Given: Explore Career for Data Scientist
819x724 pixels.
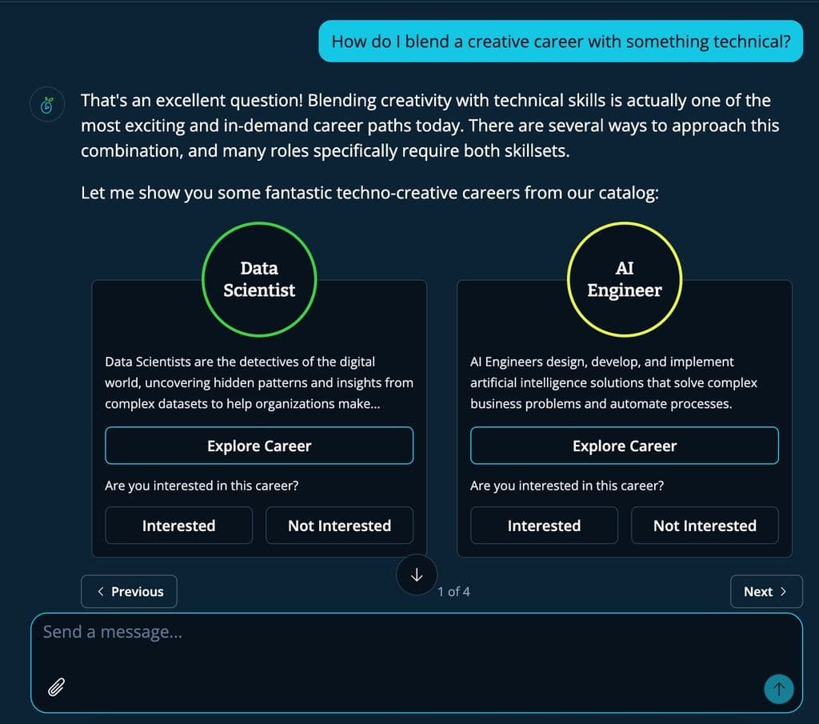Looking at the screenshot, I should click(259, 446).
